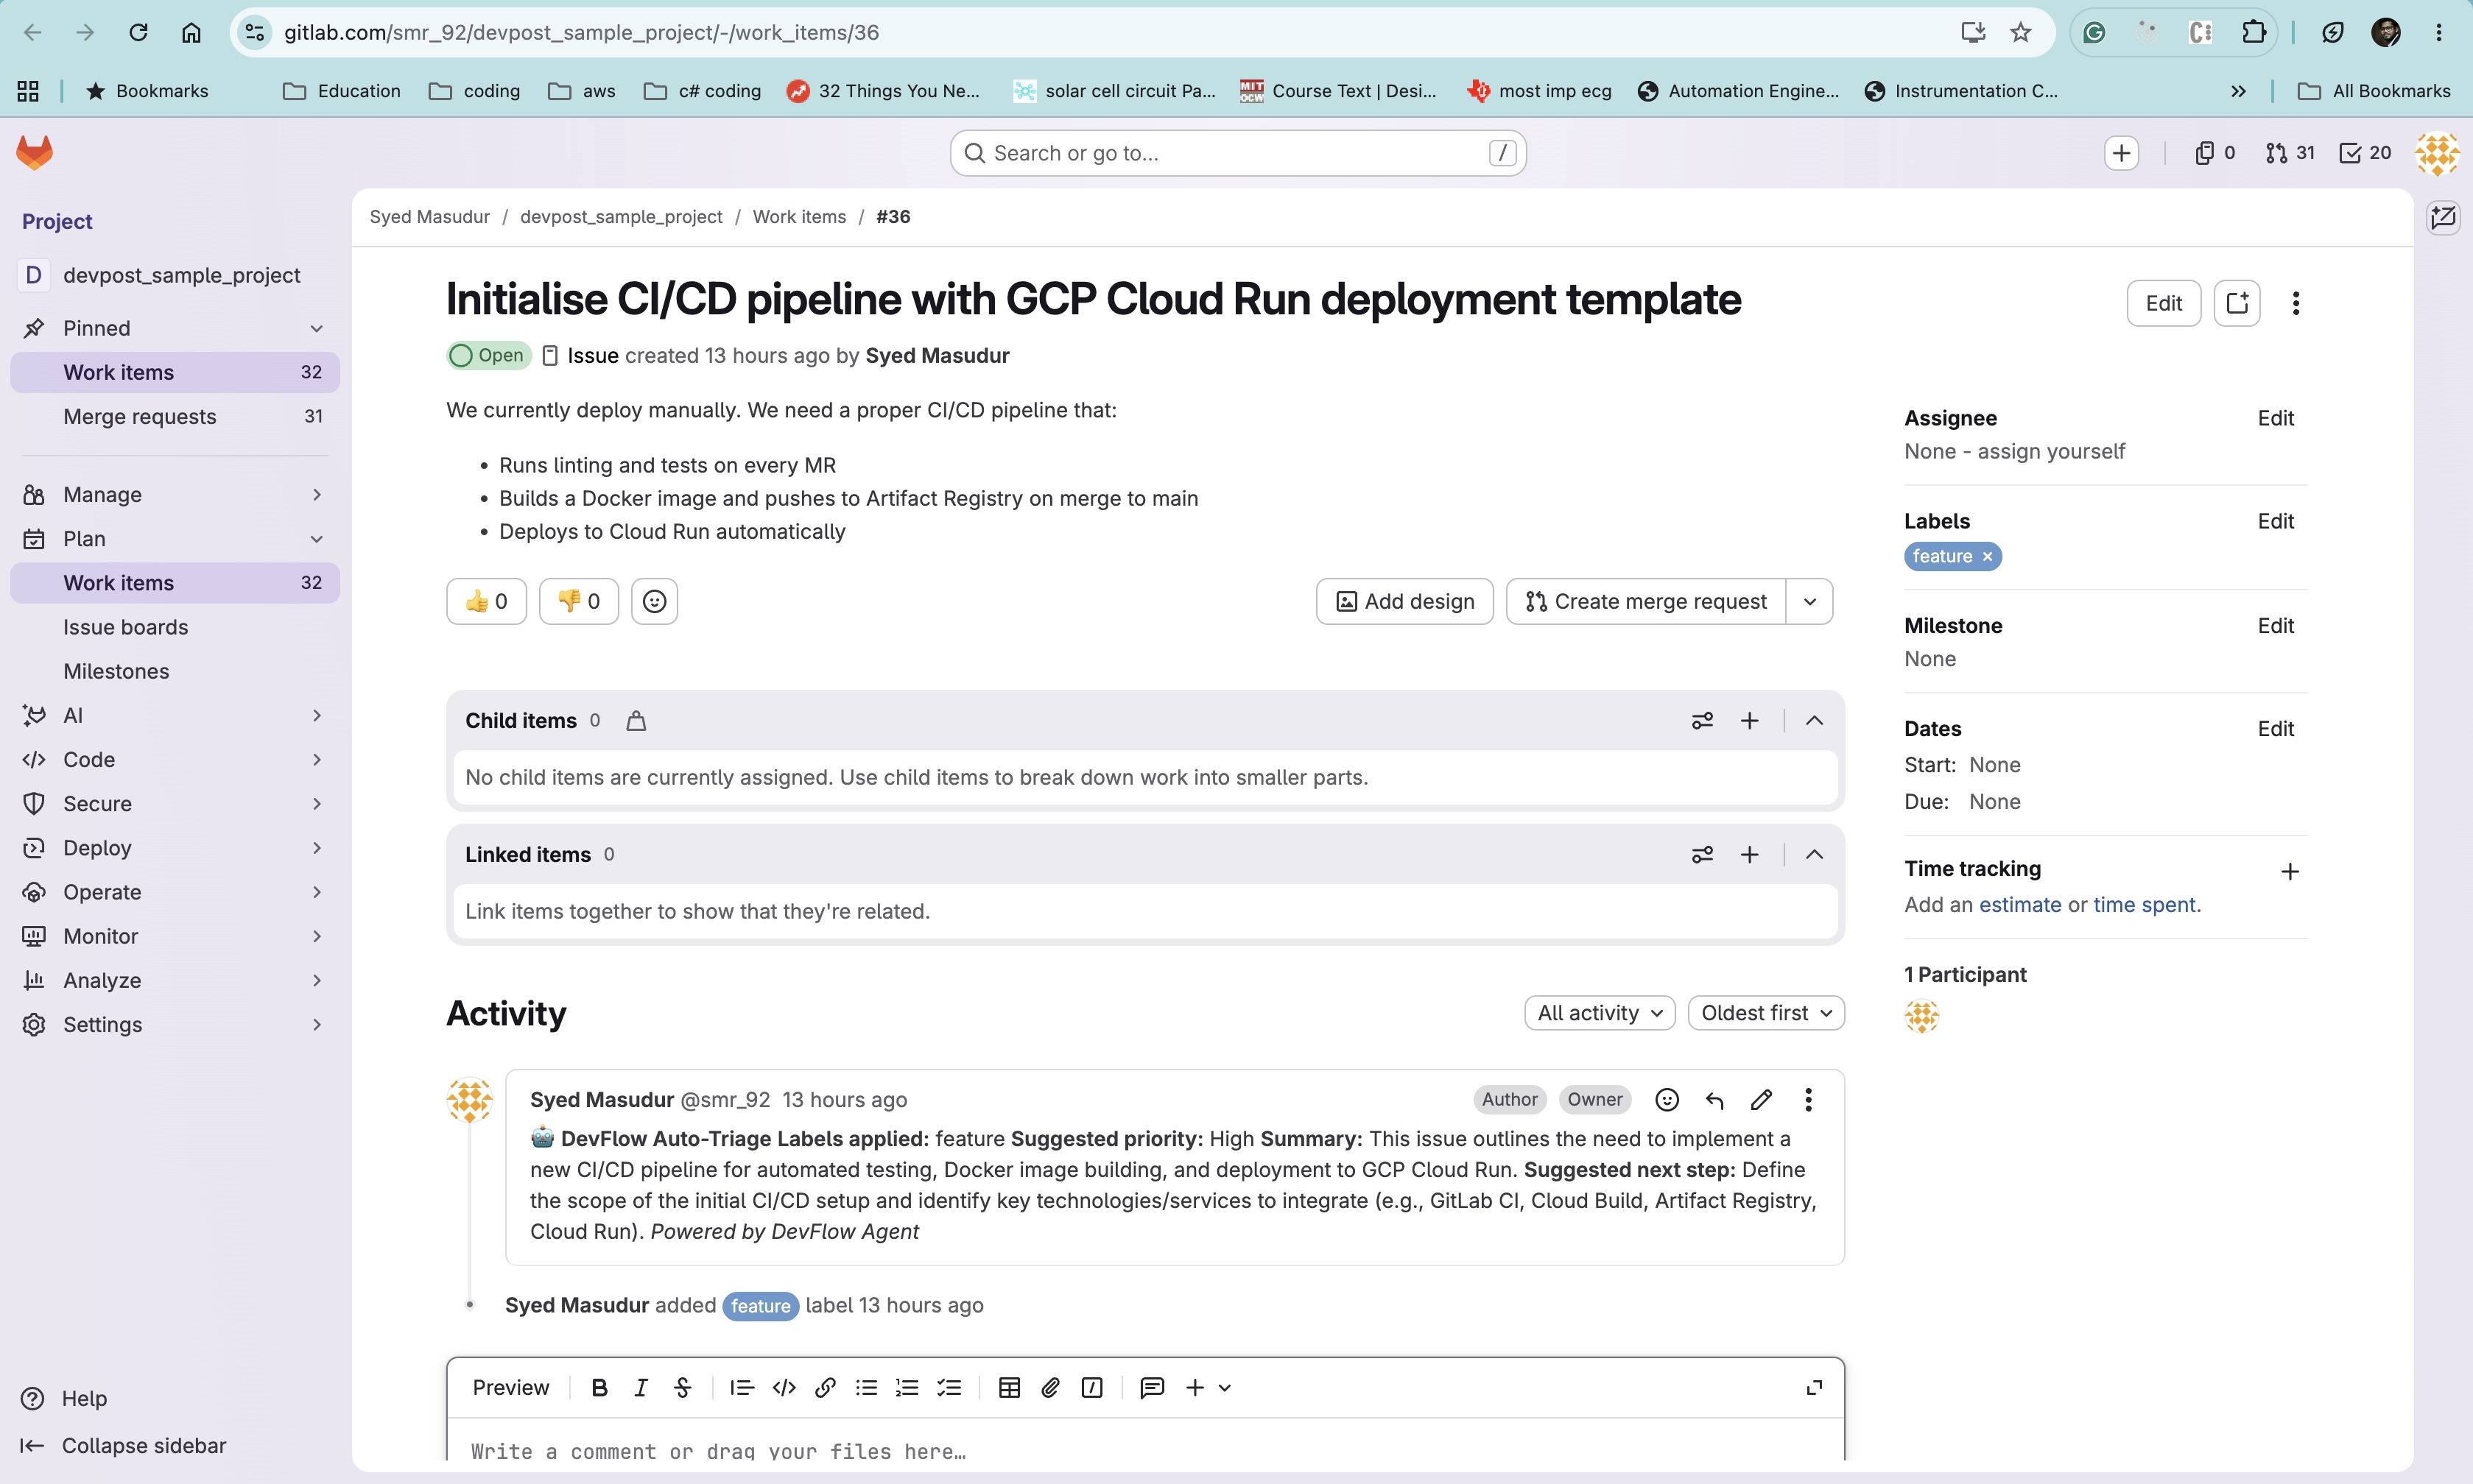2473x1484 pixels.
Task: Add a checklist in comment
Action: [x=949, y=1388]
